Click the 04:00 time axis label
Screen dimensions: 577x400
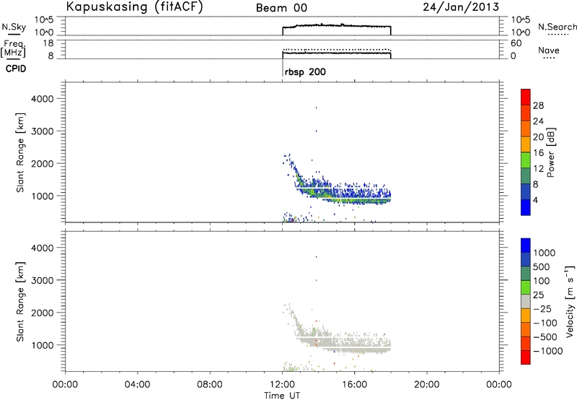137,385
